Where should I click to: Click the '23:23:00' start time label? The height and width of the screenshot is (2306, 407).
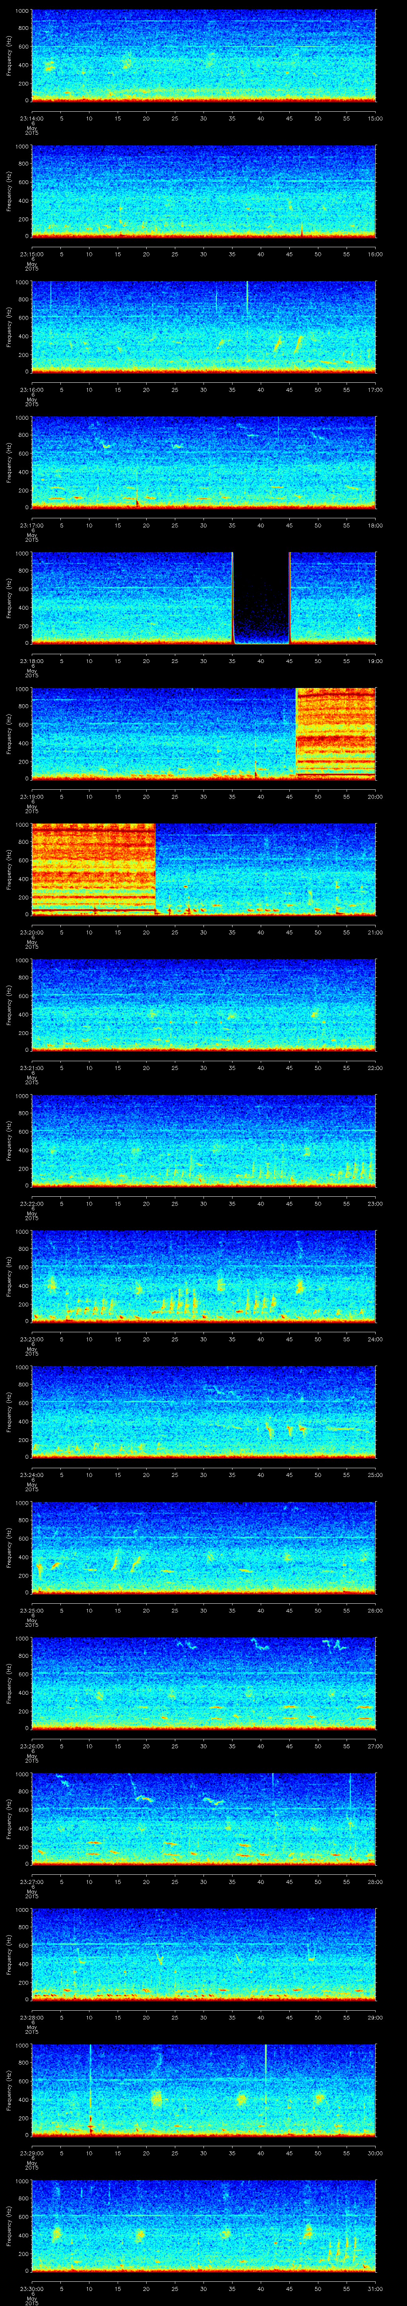[x=31, y=1339]
